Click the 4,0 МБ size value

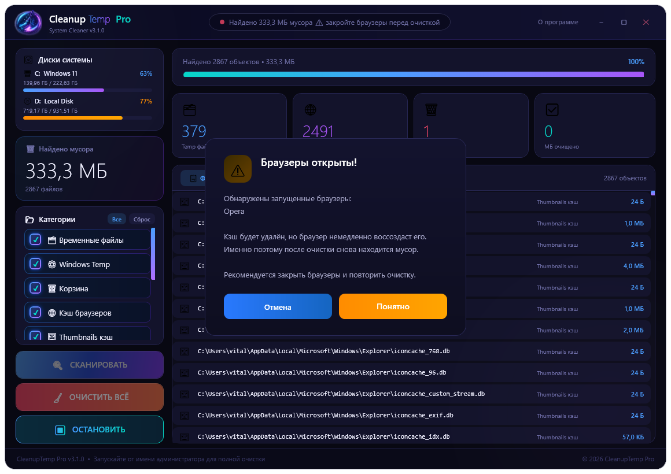[x=633, y=266]
